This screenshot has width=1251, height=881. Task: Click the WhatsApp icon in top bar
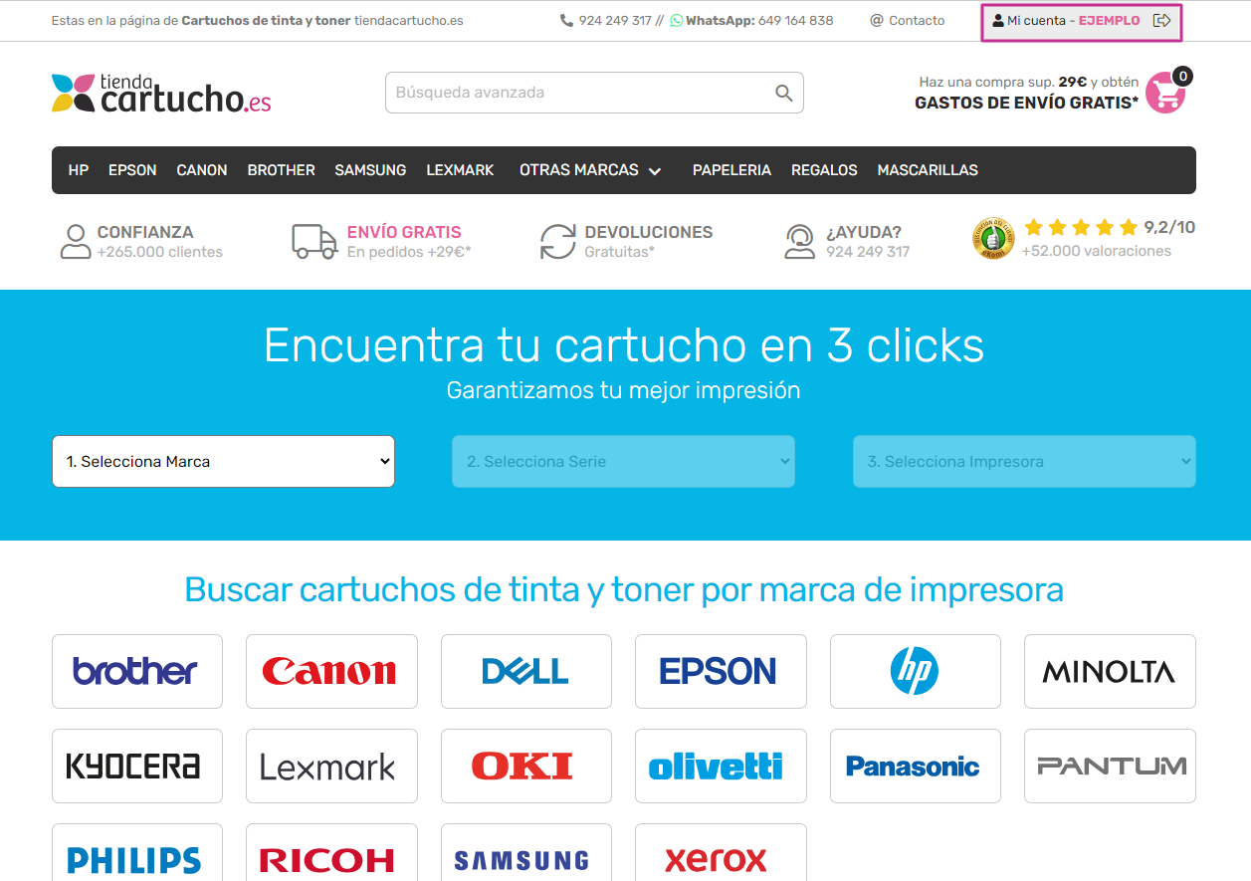click(x=677, y=21)
